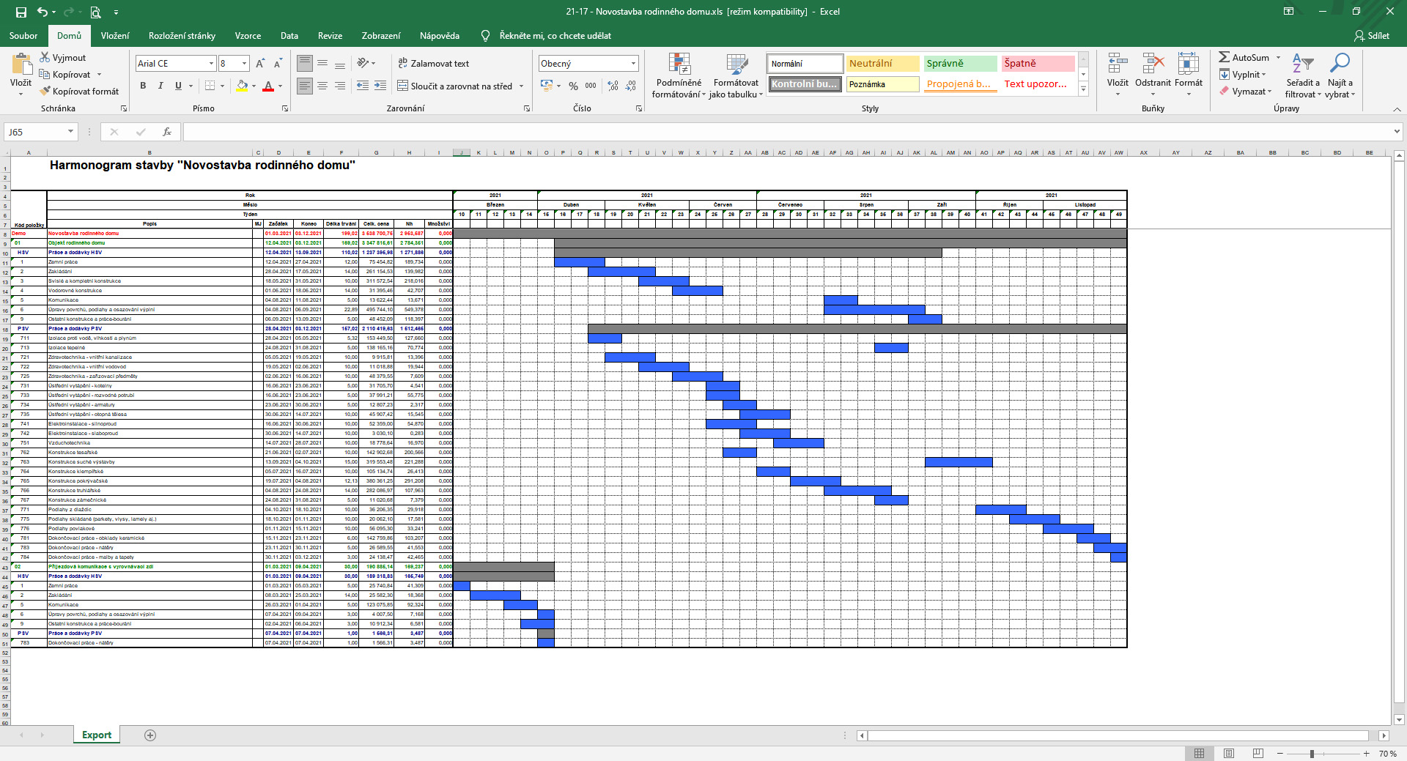1407x761 pixels.
Task: Open Find and Select magnifier
Action: click(1340, 64)
